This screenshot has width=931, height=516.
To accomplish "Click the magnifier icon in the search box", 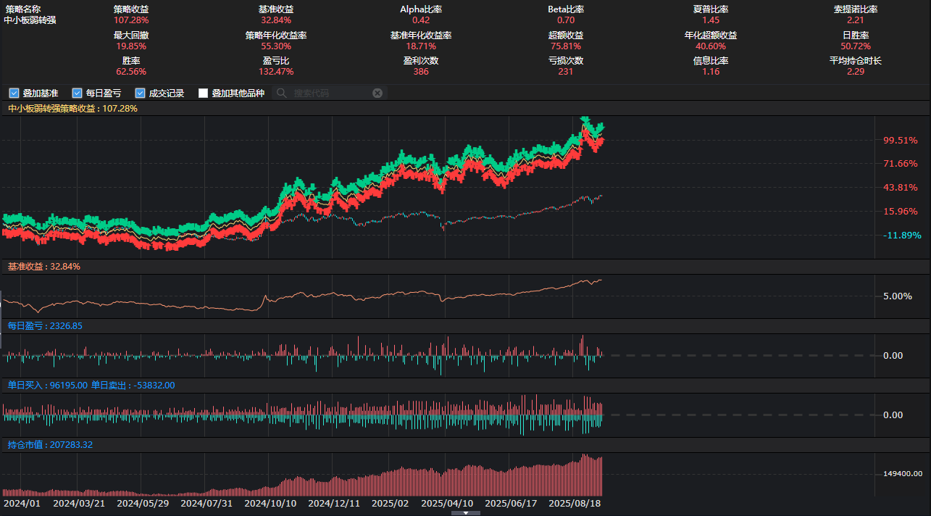I will [x=281, y=93].
